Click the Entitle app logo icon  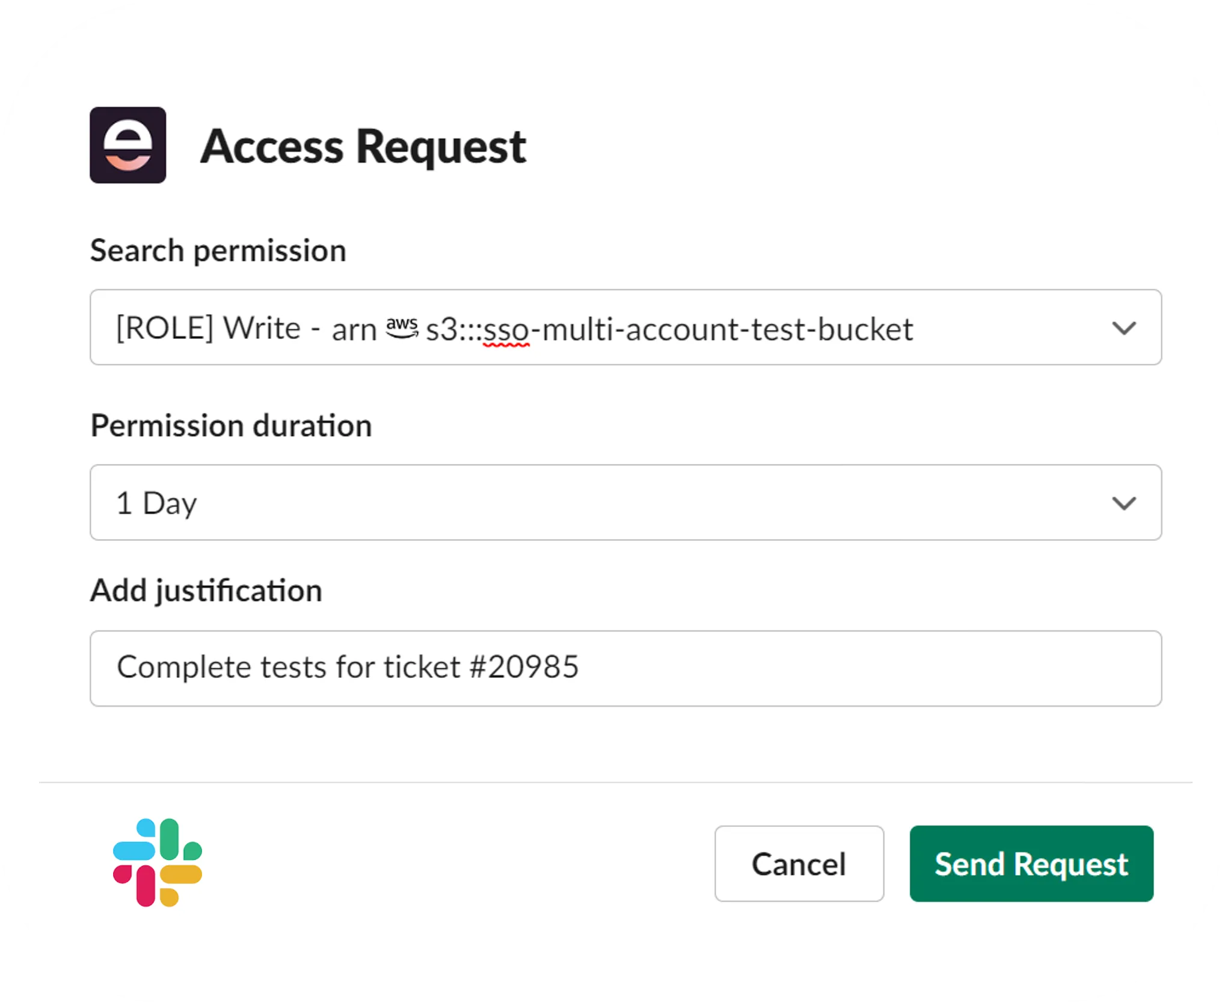[x=128, y=145]
